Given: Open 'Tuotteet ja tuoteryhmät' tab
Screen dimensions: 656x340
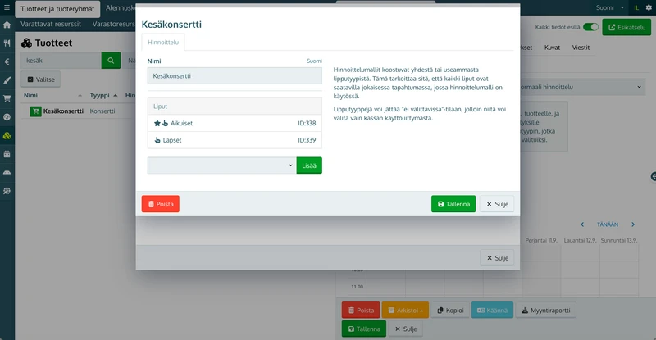Looking at the screenshot, I should point(57,9).
